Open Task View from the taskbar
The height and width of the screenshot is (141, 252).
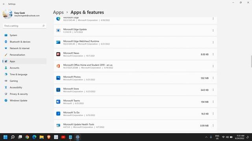[20, 137]
